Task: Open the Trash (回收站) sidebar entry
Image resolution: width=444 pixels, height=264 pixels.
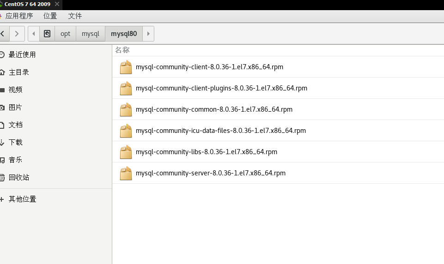Action: [18, 177]
